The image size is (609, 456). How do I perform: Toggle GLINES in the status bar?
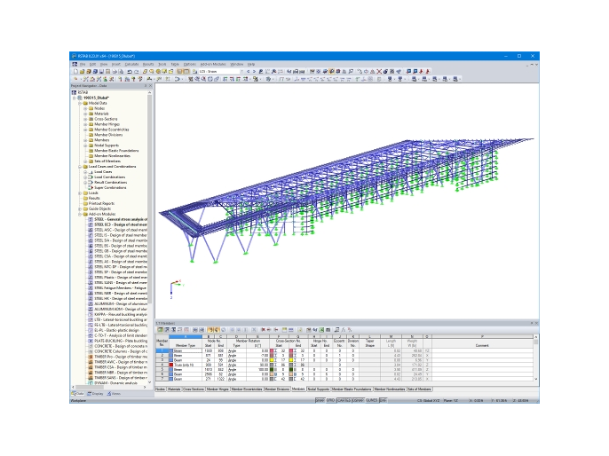(x=371, y=400)
